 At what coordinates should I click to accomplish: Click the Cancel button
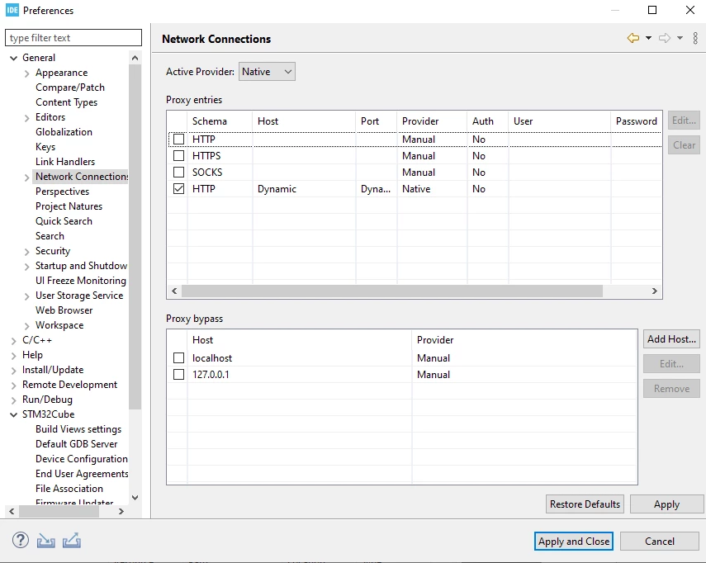(x=660, y=541)
